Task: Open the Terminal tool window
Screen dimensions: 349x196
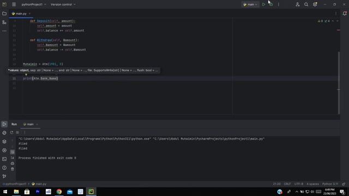Action: click(4, 159)
